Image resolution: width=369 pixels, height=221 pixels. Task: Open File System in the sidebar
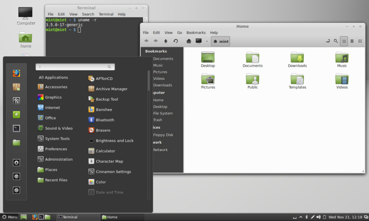[x=163, y=113]
